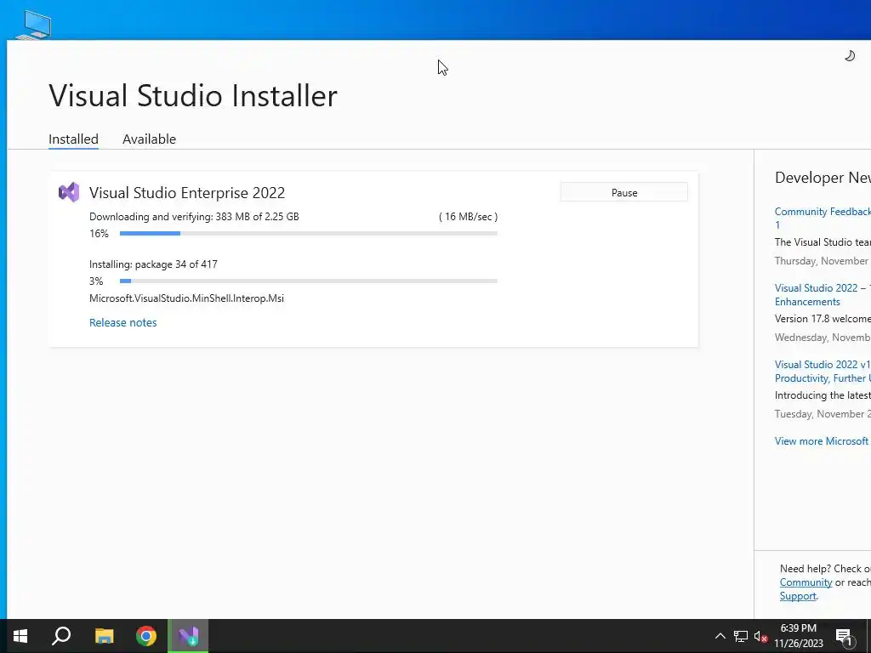Click the 'Introducing the latest' description text
The image size is (871, 653).
[x=823, y=395]
